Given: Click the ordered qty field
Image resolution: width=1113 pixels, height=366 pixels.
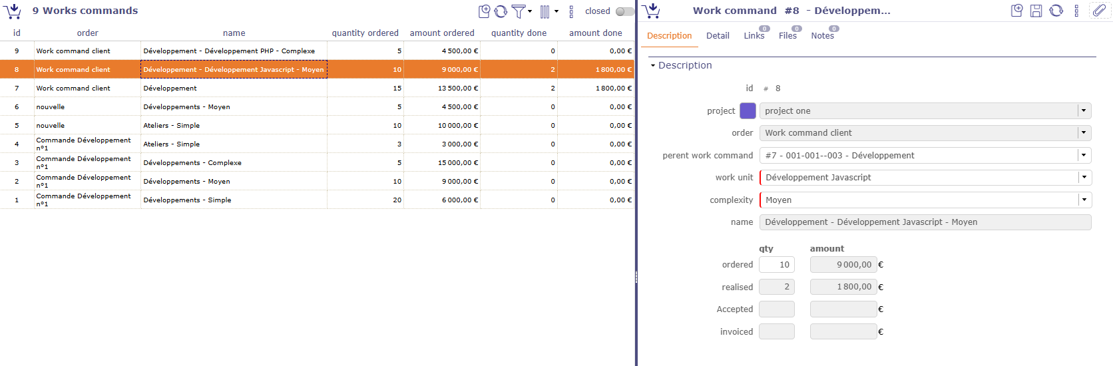Looking at the screenshot, I should (777, 265).
